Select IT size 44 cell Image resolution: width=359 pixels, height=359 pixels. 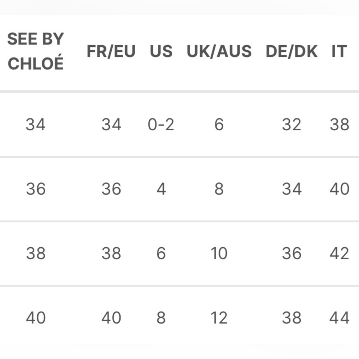(x=340, y=318)
